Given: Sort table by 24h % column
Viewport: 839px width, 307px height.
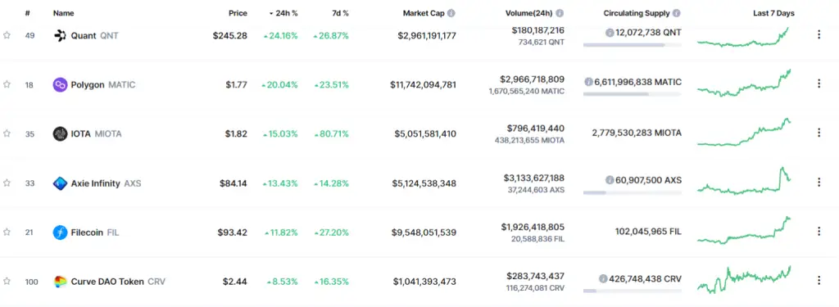Looking at the screenshot, I should [283, 13].
